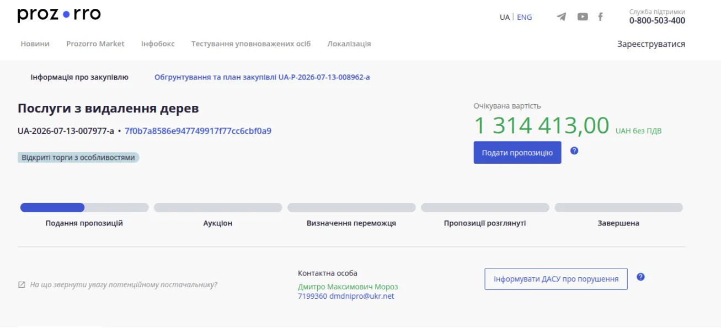Screen dimensions: 721x328
Task: Click the Очікувана вартість label
Action: (x=507, y=106)
